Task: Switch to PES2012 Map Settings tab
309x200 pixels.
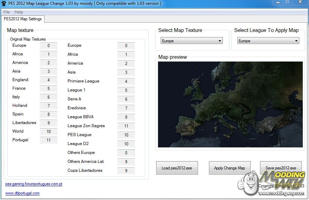Action: click(x=23, y=19)
